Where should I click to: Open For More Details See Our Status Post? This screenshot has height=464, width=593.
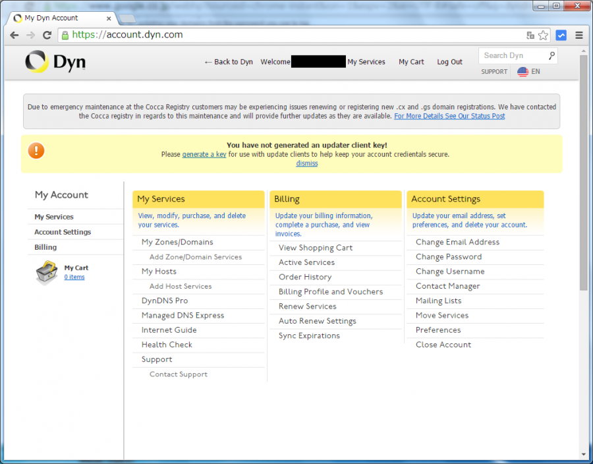(x=449, y=116)
